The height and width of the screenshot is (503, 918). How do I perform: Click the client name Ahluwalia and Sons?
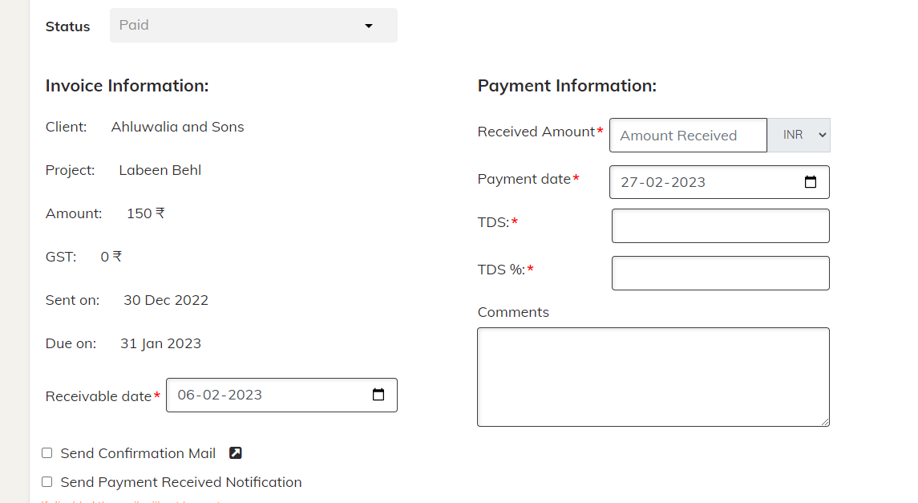(177, 126)
